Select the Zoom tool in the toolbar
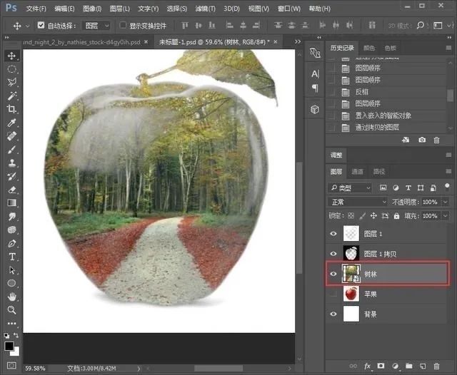The image size is (457, 375). [x=12, y=310]
